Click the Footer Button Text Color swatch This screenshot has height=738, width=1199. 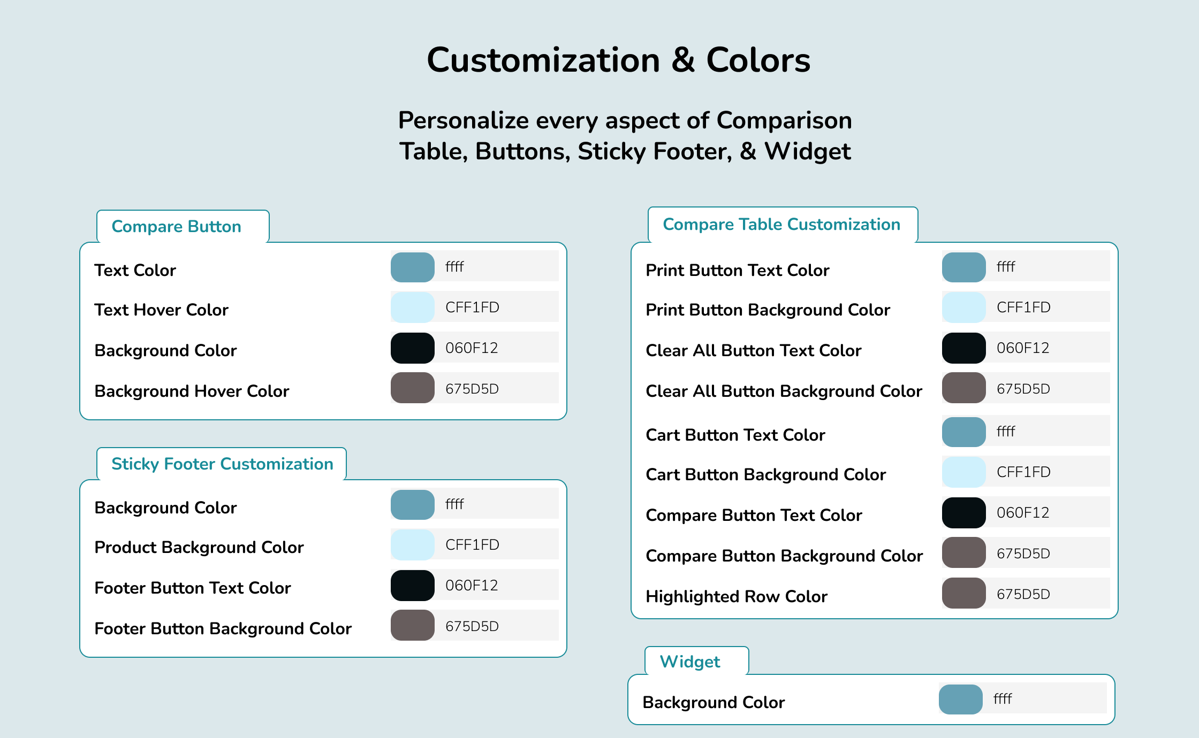click(x=412, y=586)
